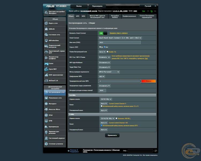
Task: Open 20/40 MHz channel width dropdown
Action: tap(106, 99)
